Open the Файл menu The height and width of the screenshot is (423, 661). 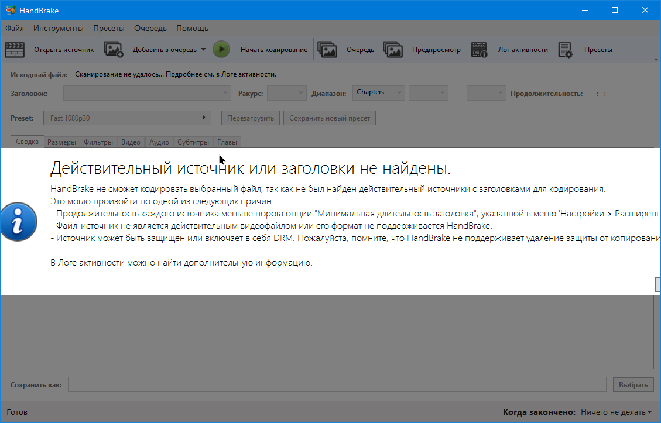(x=14, y=28)
